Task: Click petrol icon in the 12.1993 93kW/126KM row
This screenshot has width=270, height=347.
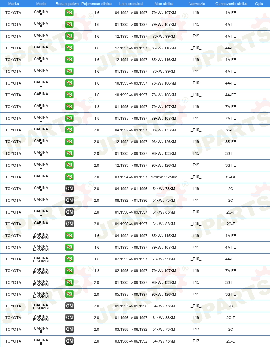Action: pos(69,165)
